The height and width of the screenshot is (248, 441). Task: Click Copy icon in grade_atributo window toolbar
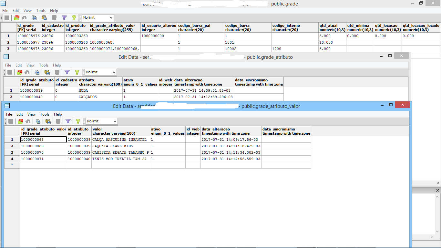coord(37,72)
